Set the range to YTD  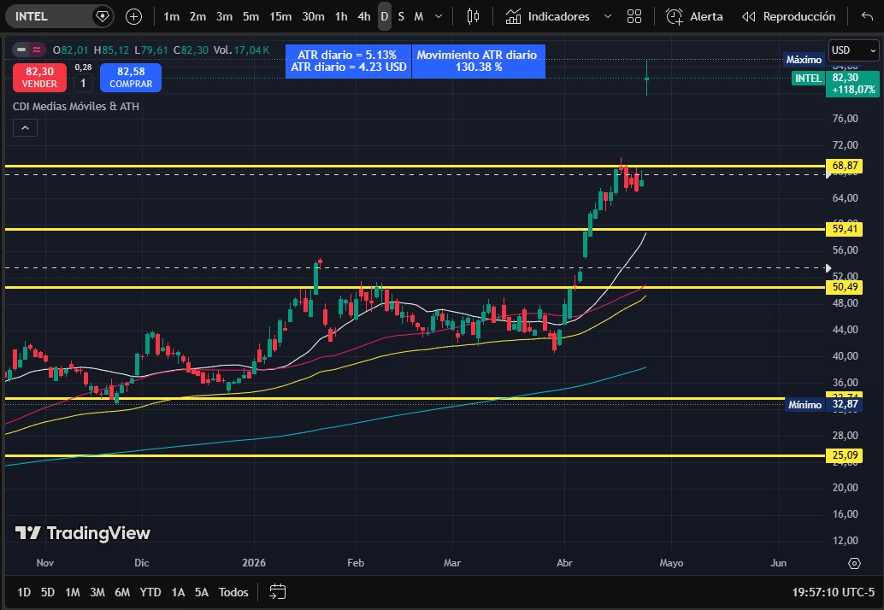[150, 592]
